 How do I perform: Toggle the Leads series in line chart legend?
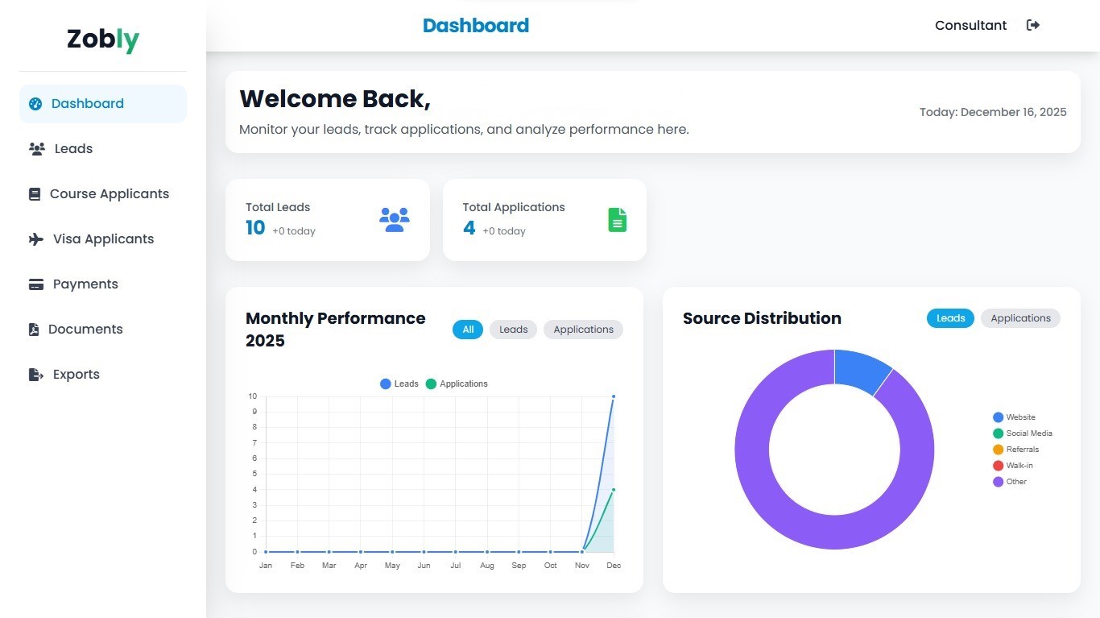click(x=399, y=384)
